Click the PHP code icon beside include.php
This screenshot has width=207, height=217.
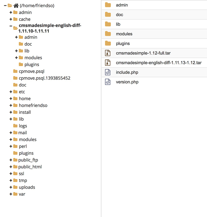point(108,72)
